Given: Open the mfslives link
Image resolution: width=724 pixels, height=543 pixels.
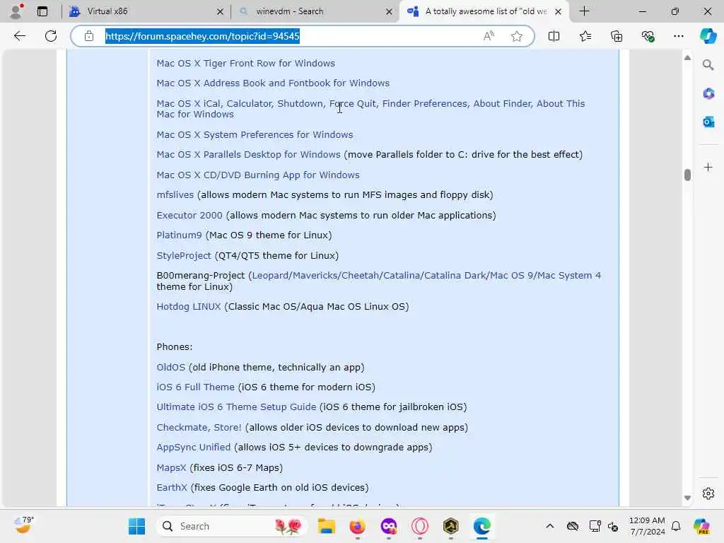Looking at the screenshot, I should (175, 195).
